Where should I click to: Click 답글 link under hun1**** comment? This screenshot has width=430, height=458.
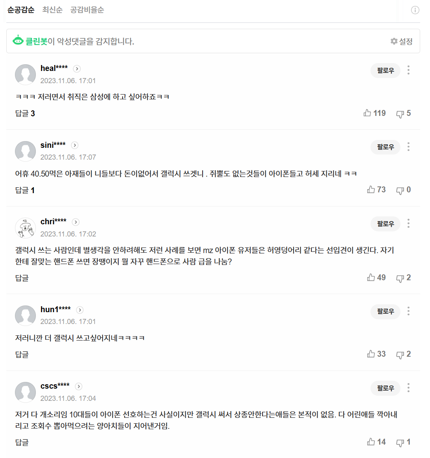tap(22, 355)
